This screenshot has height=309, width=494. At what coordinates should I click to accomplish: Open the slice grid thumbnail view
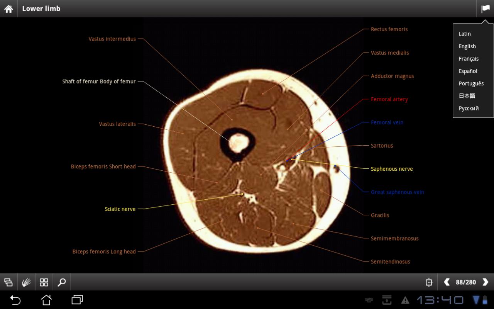tap(44, 282)
